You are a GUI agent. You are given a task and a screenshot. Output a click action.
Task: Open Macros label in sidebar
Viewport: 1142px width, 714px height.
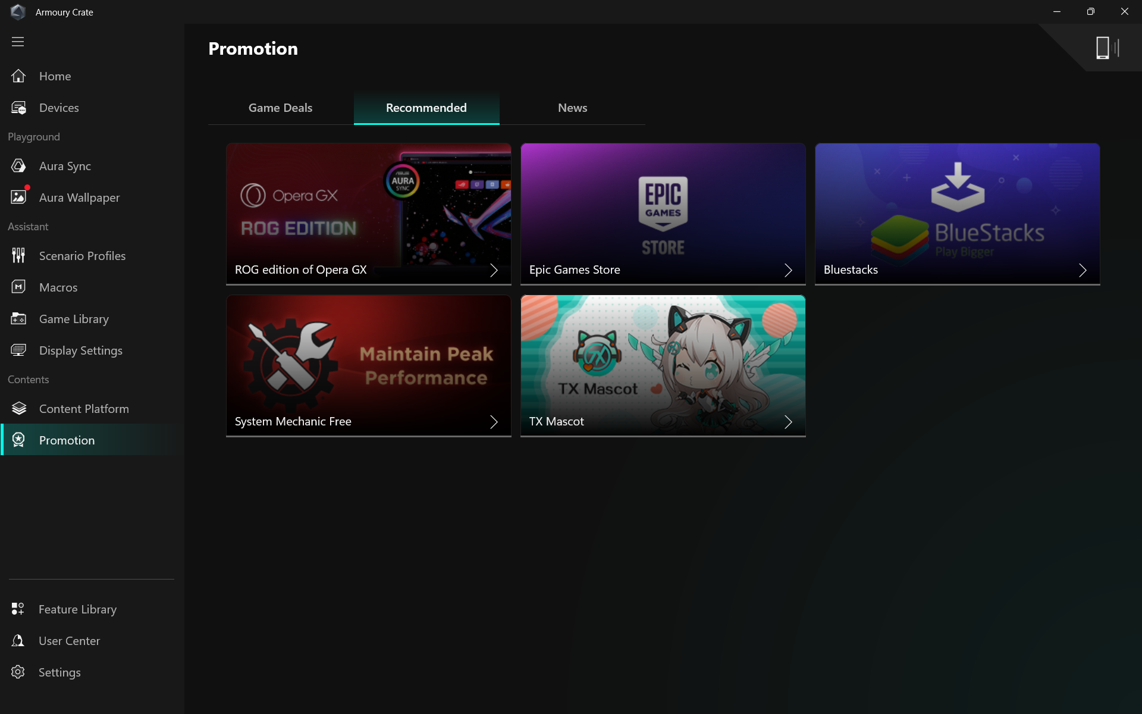58,287
